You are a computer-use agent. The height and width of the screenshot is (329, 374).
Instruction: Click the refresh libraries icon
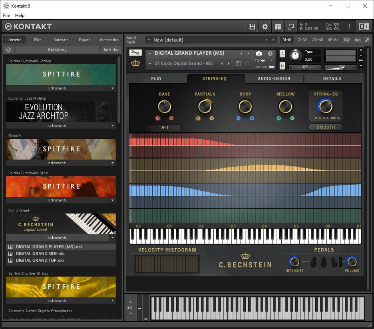(x=8, y=50)
